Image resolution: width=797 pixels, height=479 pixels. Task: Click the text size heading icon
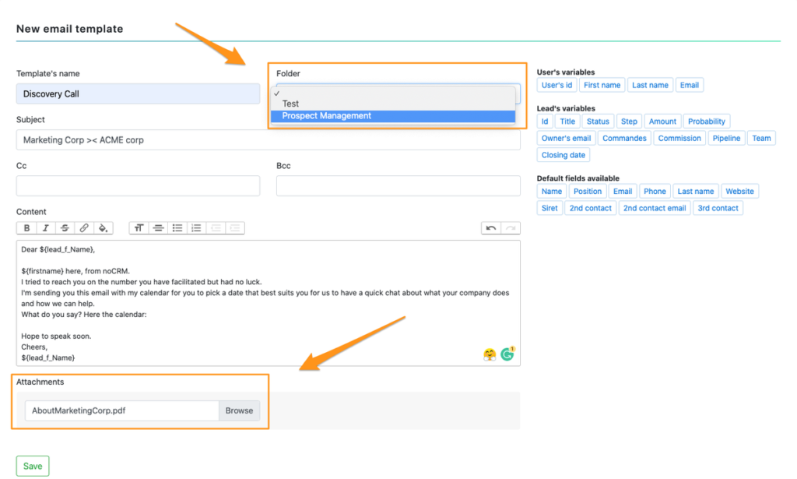tap(139, 228)
